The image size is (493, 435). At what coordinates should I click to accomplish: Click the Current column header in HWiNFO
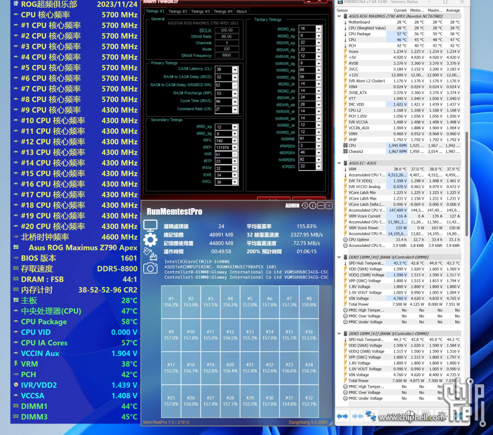pyautogui.click(x=400, y=11)
